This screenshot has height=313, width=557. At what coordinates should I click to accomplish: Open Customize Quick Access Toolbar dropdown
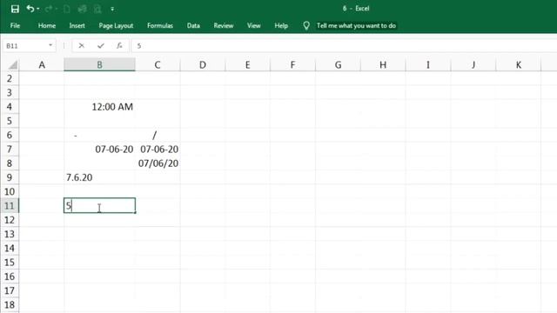[112, 9]
